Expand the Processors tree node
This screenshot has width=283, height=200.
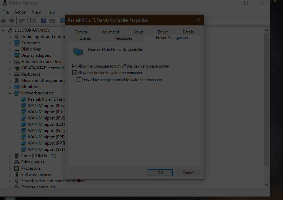click(10, 169)
